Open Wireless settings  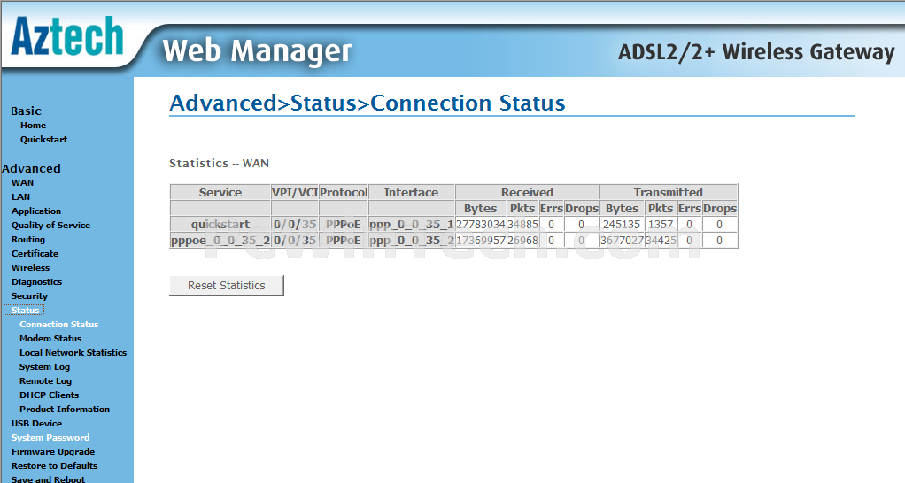[x=31, y=267]
